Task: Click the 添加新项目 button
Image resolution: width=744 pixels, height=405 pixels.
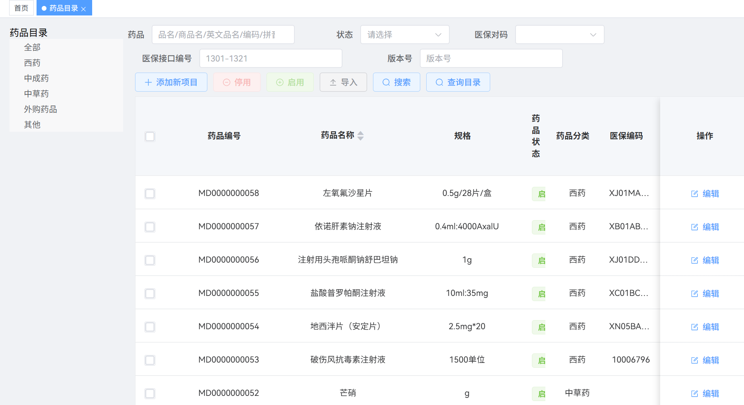Action: (x=171, y=82)
